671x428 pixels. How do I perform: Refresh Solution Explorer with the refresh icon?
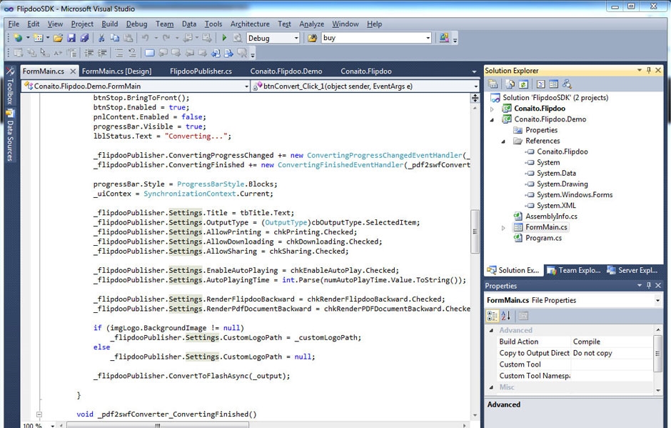pos(523,84)
